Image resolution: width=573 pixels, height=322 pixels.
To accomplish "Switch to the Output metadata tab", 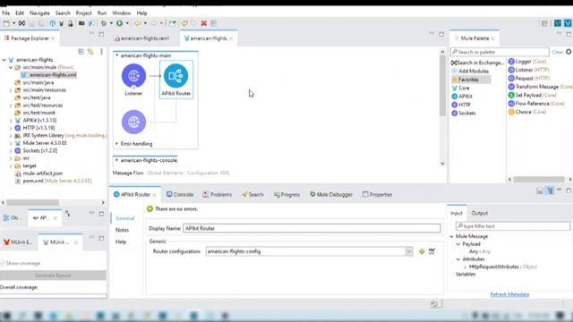I will [x=479, y=213].
